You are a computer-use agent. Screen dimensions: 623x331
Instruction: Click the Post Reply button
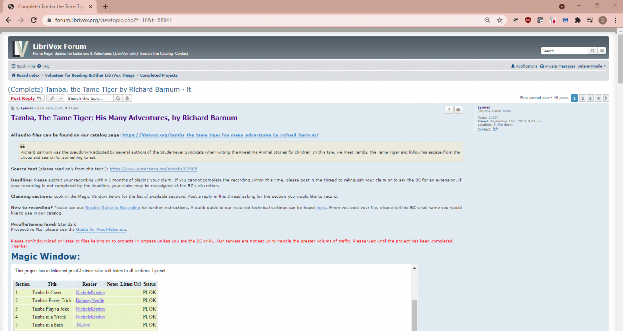(x=26, y=98)
